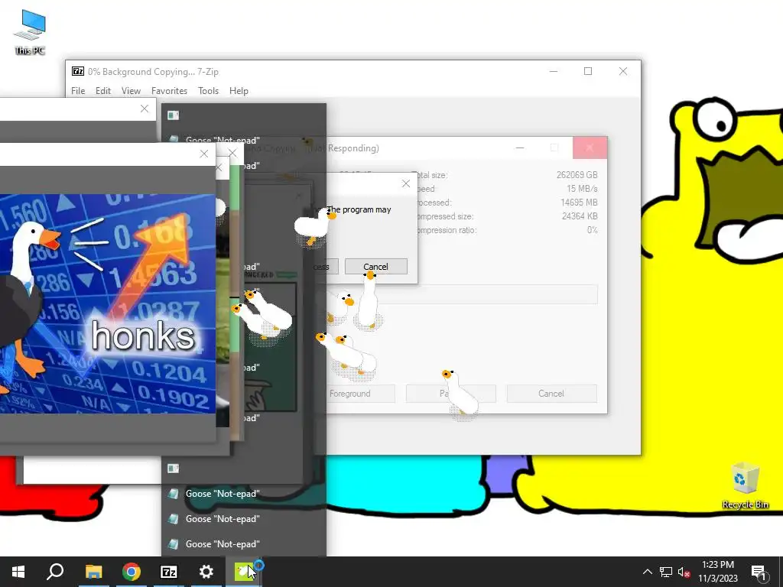This screenshot has height=587, width=783.
Task: Open Settings gear from the taskbar
Action: click(206, 572)
